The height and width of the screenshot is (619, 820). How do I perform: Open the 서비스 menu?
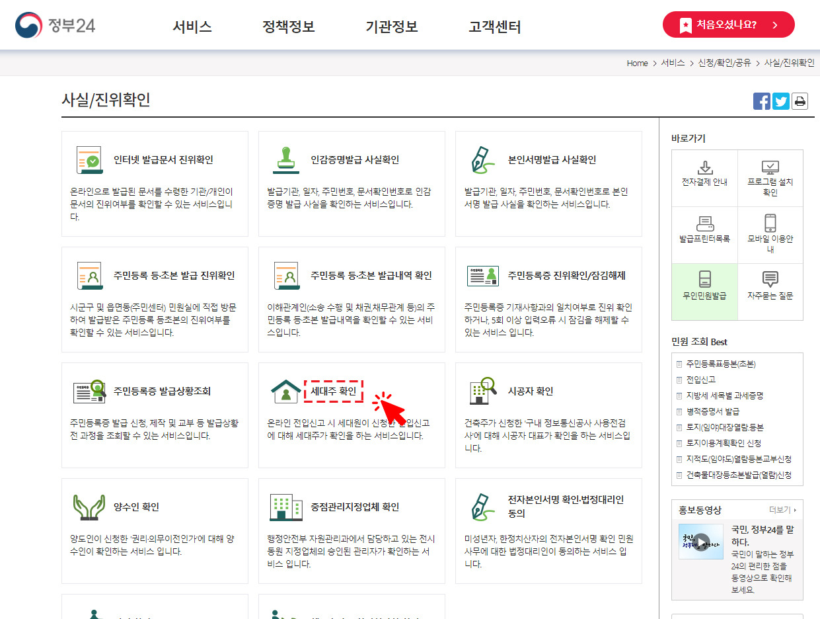tap(192, 24)
